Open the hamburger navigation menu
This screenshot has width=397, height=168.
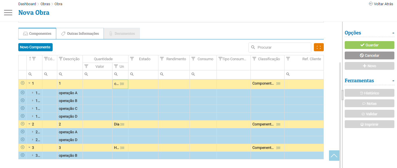coord(8,12)
